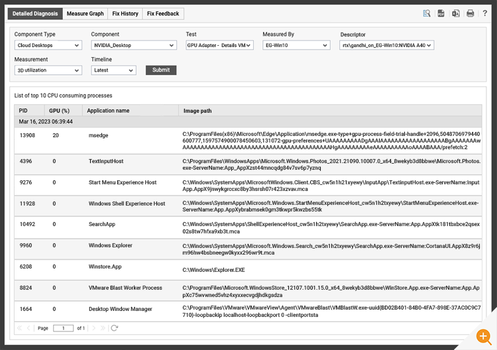Click PID 13908 cell

27,135
